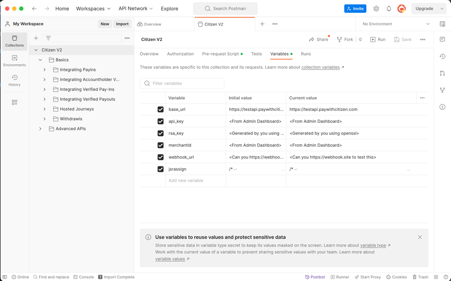The height and width of the screenshot is (281, 451).
Task: Click the collections filter icon
Action: click(x=48, y=38)
